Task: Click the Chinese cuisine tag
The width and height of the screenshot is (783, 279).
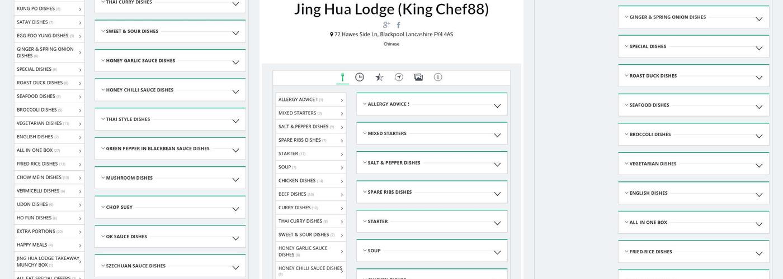Action: [x=391, y=44]
